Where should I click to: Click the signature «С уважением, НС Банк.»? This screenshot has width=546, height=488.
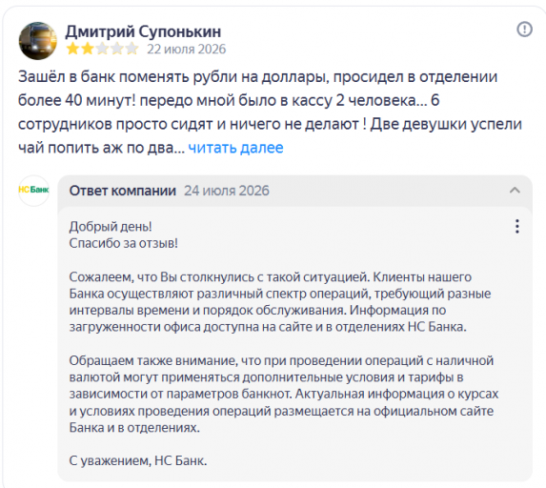click(x=138, y=460)
